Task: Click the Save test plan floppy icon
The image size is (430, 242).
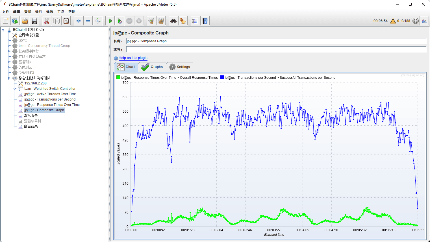Action: [x=34, y=21]
